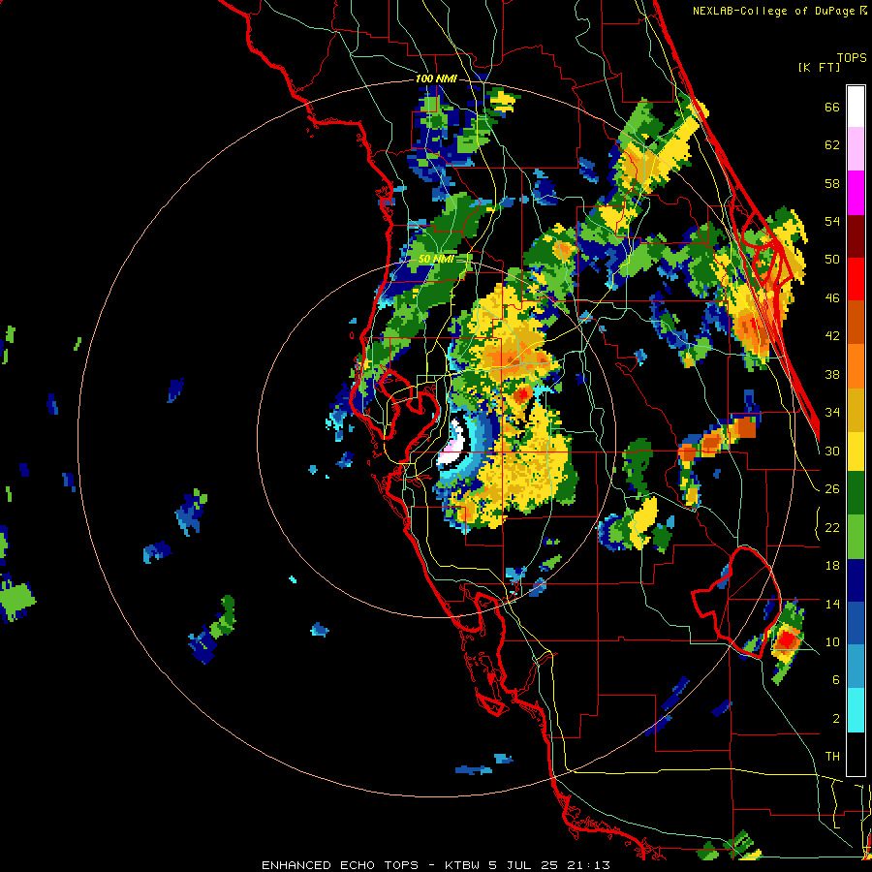Pick the dark green legend swatch beside 26

click(x=856, y=493)
